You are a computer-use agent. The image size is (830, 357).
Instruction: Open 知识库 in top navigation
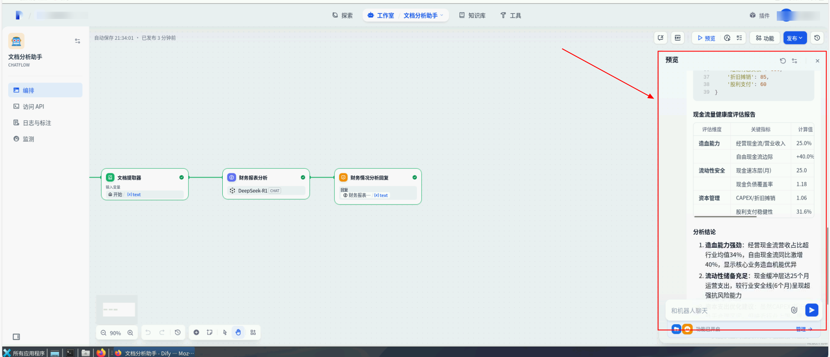click(472, 16)
